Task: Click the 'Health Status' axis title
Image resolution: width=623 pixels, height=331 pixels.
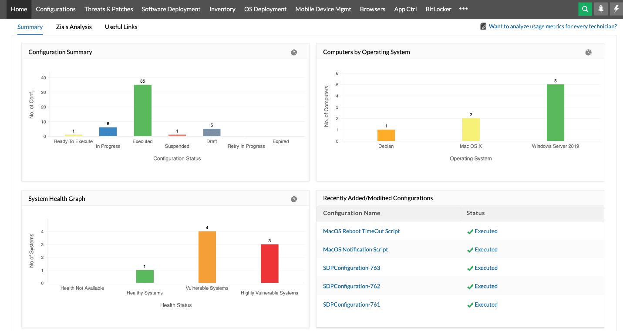Action: click(x=176, y=305)
